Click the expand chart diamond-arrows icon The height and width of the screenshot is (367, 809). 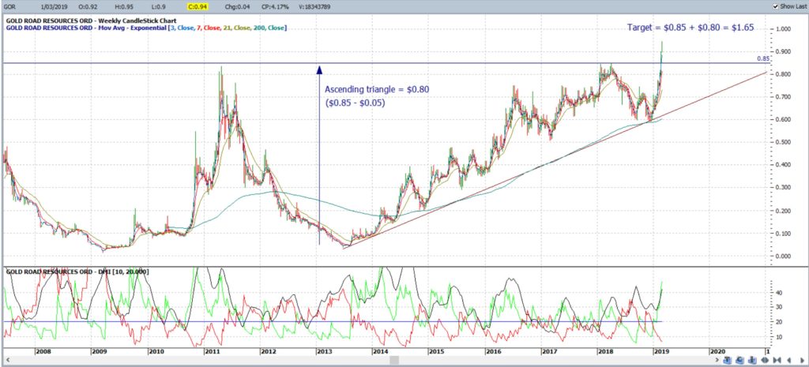pyautogui.click(x=765, y=361)
